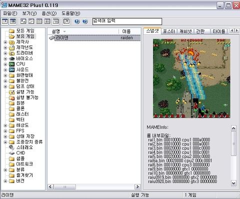240x199 pixels.
Task: Expand the 제작년도 tree node
Action: point(5,47)
